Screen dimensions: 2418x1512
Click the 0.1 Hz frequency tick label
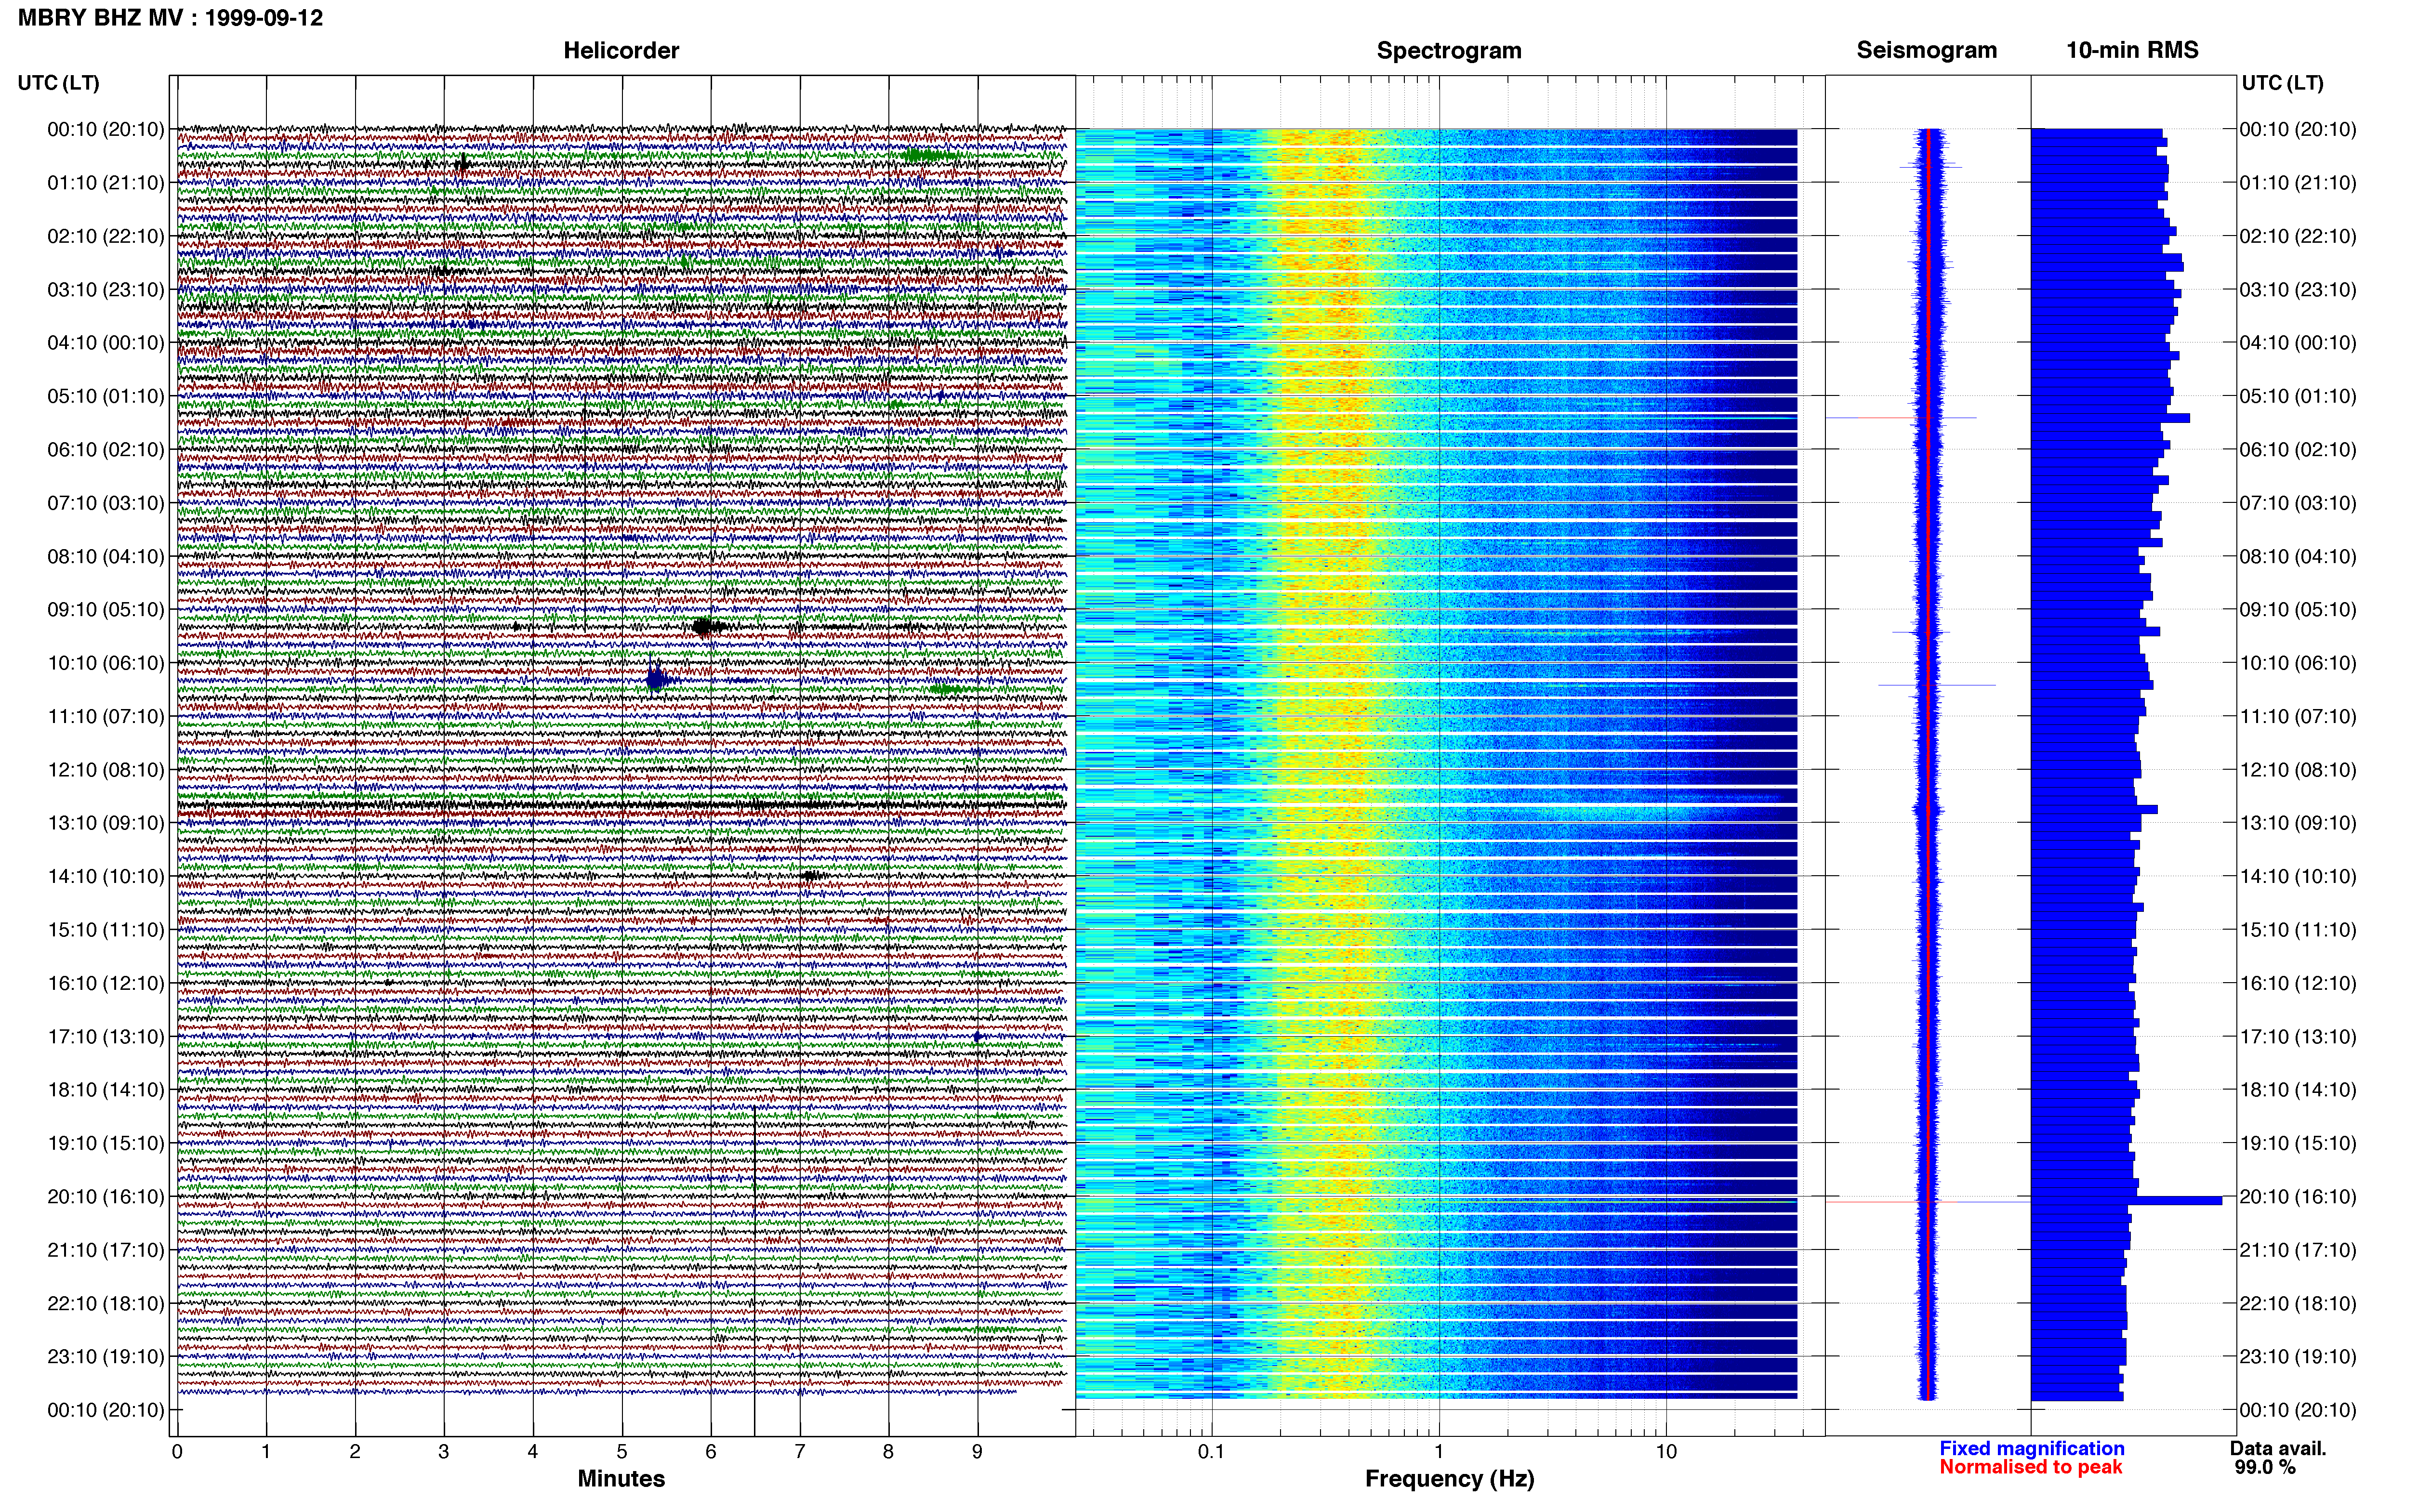[x=1211, y=1452]
